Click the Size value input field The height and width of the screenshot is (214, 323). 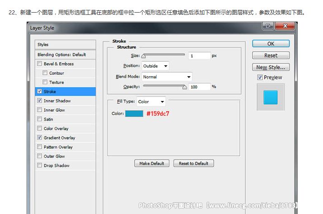point(200,56)
